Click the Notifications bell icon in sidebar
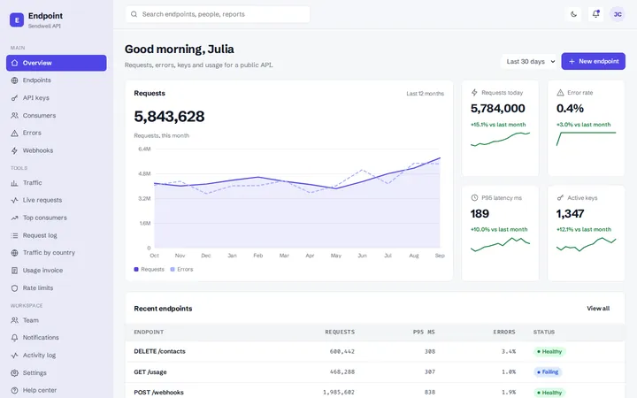Image resolution: width=637 pixels, height=398 pixels. coord(15,338)
